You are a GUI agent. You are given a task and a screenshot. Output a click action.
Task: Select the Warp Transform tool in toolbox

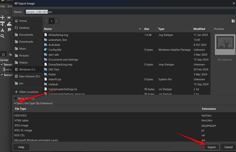click(9, 24)
